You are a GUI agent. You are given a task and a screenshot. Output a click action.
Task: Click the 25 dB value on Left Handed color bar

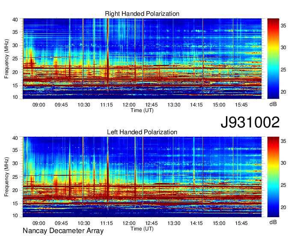tap(283, 185)
